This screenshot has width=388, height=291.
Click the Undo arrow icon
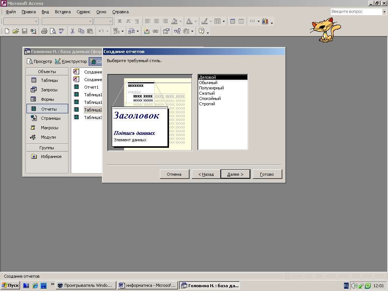[101, 31]
